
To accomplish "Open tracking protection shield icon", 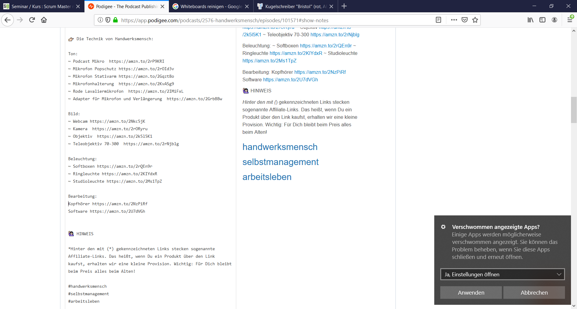I will (x=108, y=20).
